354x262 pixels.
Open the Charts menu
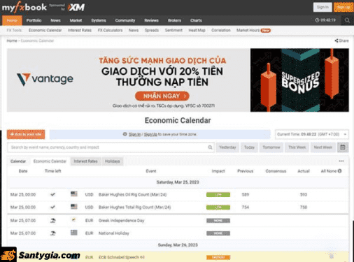point(196,20)
